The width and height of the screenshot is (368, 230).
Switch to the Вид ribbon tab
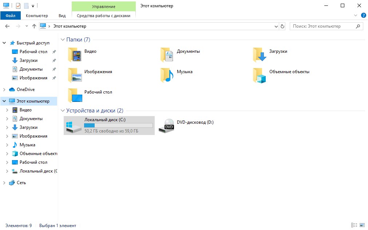pos(62,16)
